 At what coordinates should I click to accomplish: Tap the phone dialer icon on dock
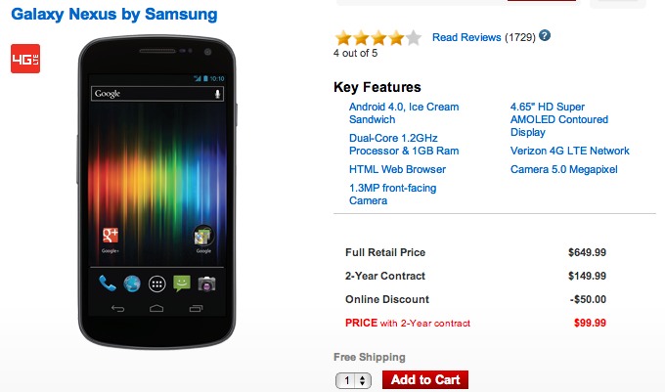click(x=107, y=283)
